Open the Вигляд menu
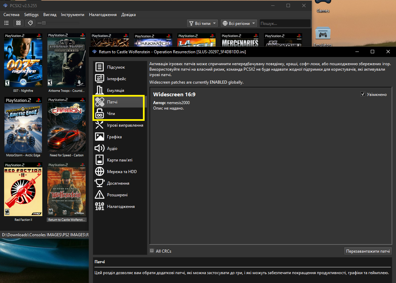 [50, 15]
